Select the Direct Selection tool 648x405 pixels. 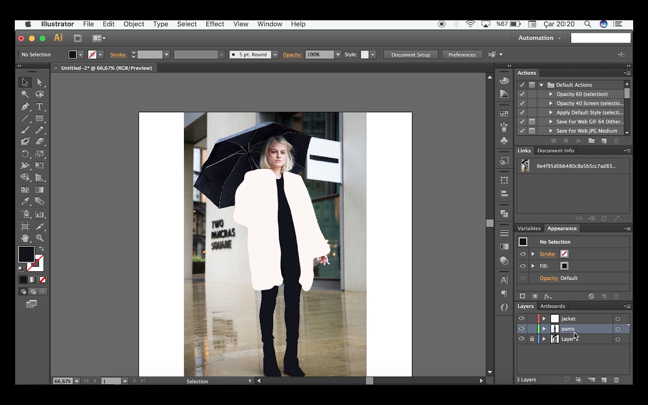(x=40, y=82)
